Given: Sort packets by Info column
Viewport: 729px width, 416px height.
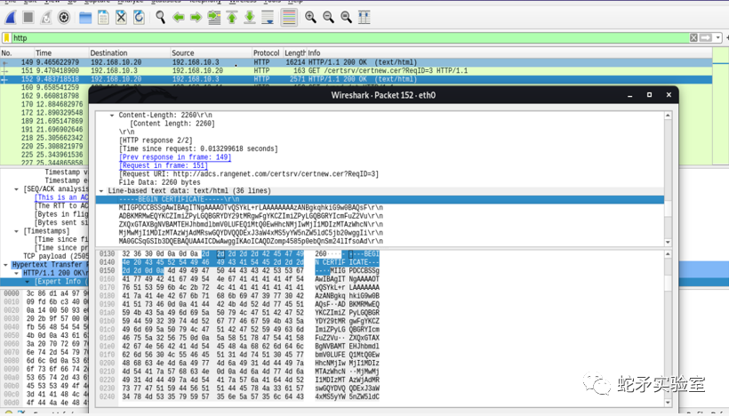Looking at the screenshot, I should (x=509, y=53).
